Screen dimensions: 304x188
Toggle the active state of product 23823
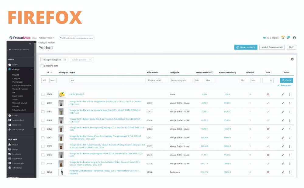268,128
